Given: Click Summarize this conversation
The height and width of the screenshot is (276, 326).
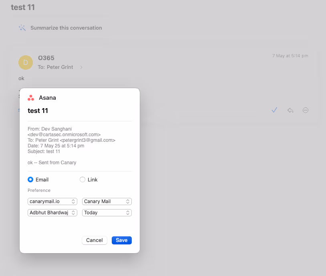Looking at the screenshot, I should tap(66, 28).
